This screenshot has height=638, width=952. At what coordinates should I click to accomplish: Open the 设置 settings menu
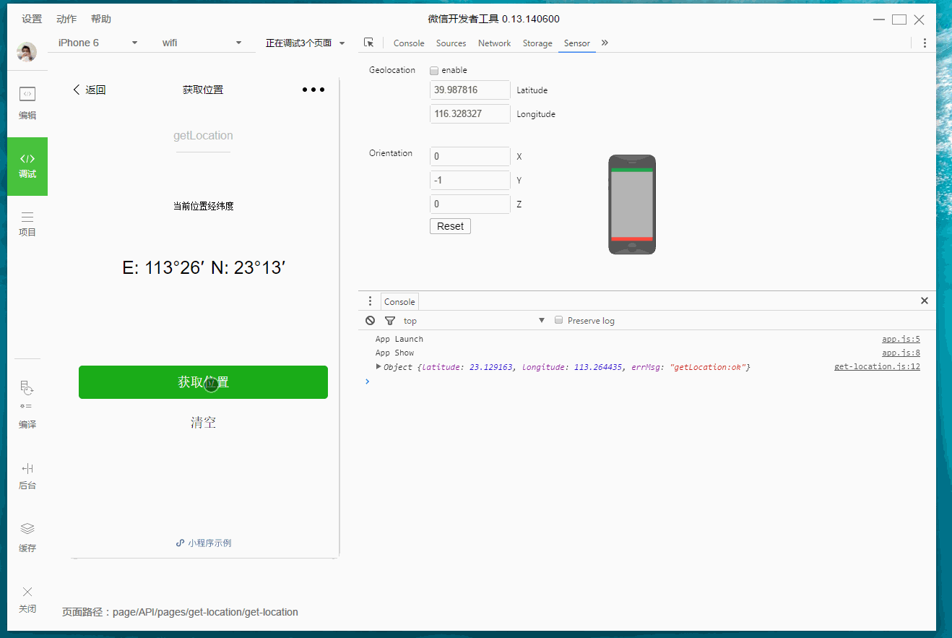pyautogui.click(x=32, y=19)
